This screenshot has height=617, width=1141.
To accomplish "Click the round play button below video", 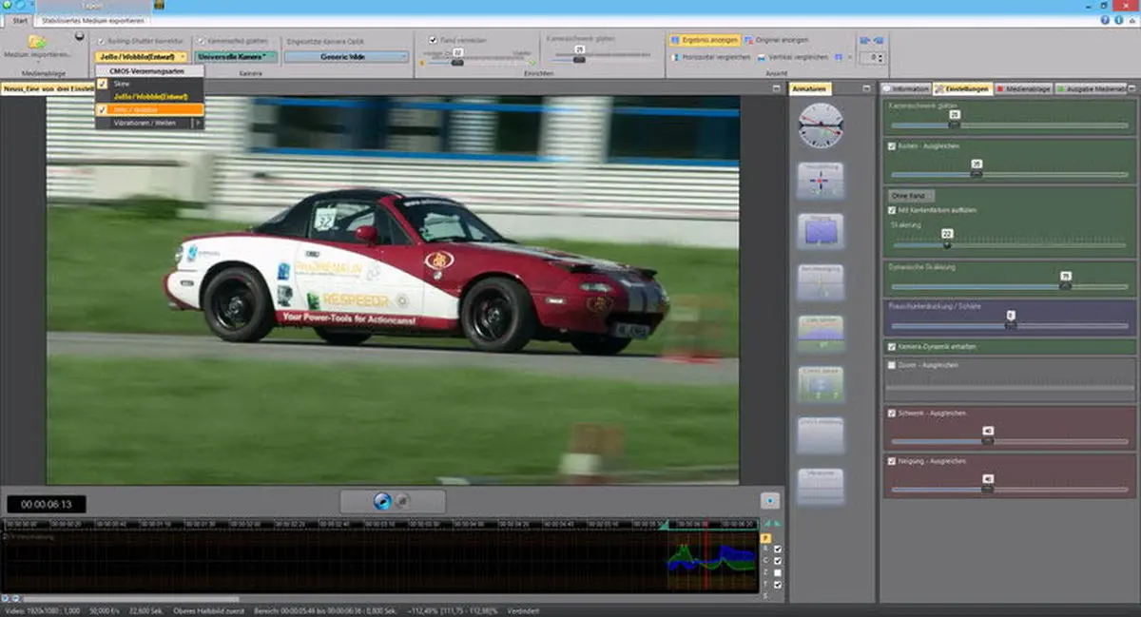I will click(x=382, y=501).
